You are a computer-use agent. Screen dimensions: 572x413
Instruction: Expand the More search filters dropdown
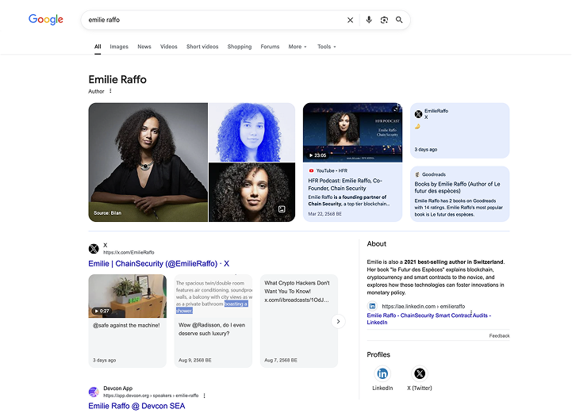[298, 47]
